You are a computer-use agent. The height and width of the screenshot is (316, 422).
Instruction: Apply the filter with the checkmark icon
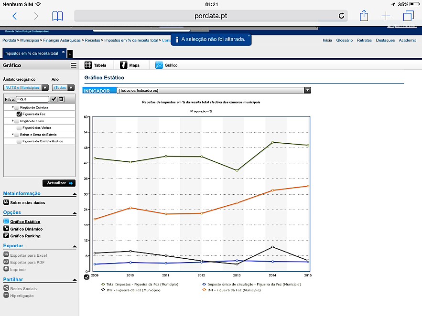(54, 99)
